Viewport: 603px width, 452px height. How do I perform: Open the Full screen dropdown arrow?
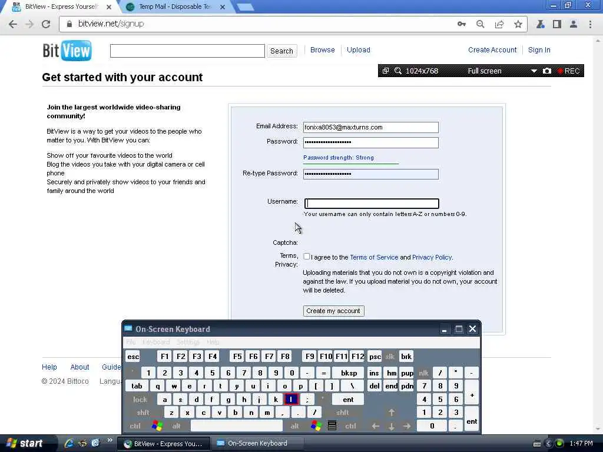534,71
